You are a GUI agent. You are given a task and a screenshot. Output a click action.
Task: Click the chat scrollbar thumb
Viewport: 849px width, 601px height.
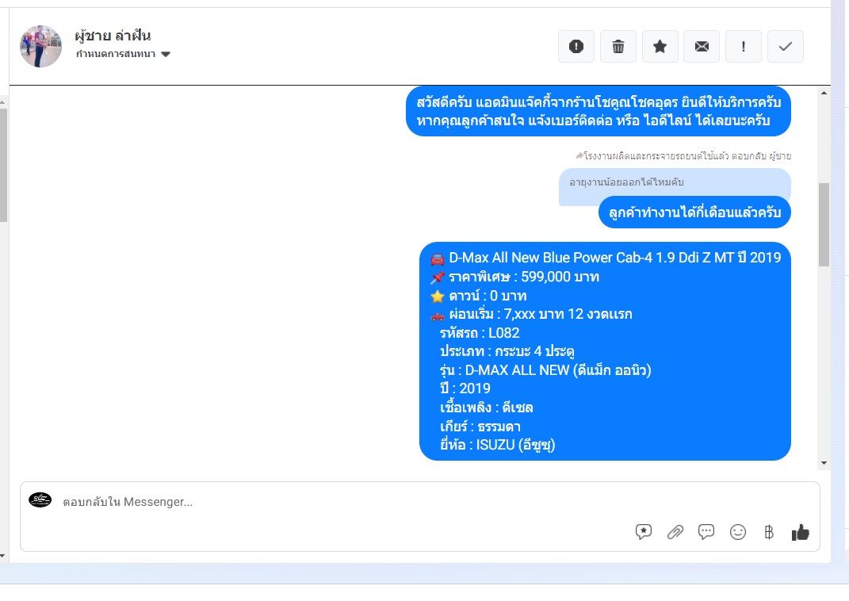pos(824,224)
